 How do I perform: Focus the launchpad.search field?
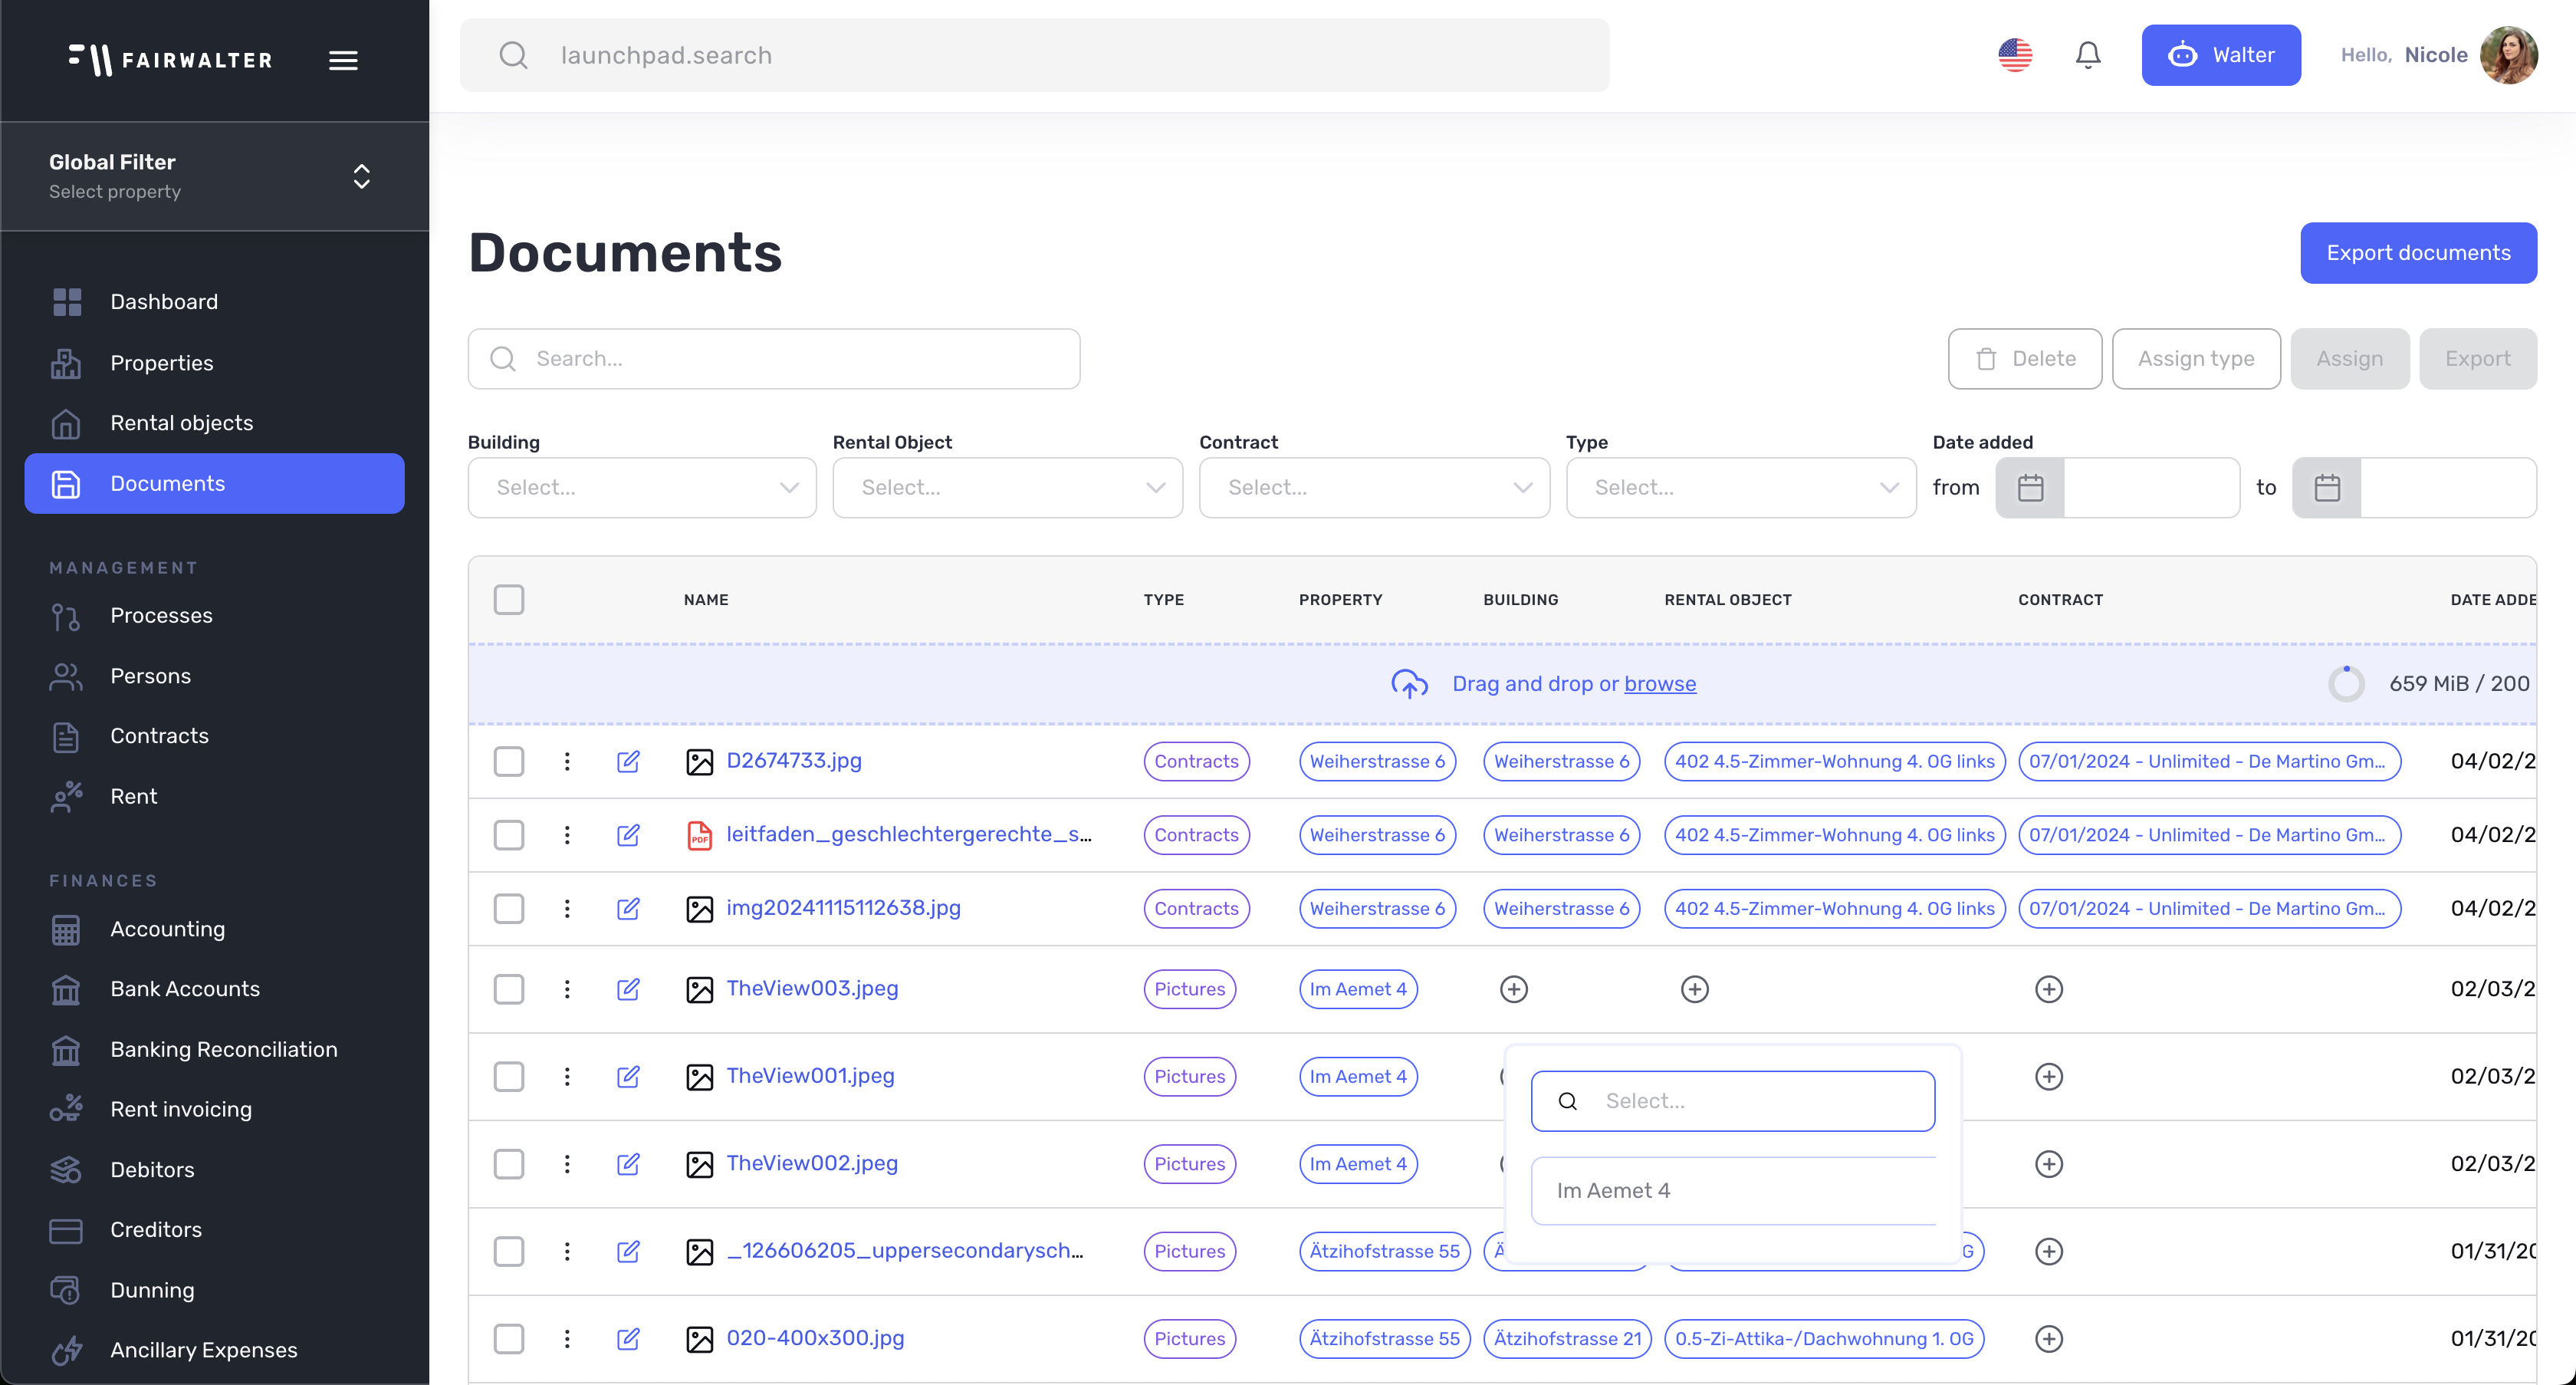point(1036,55)
